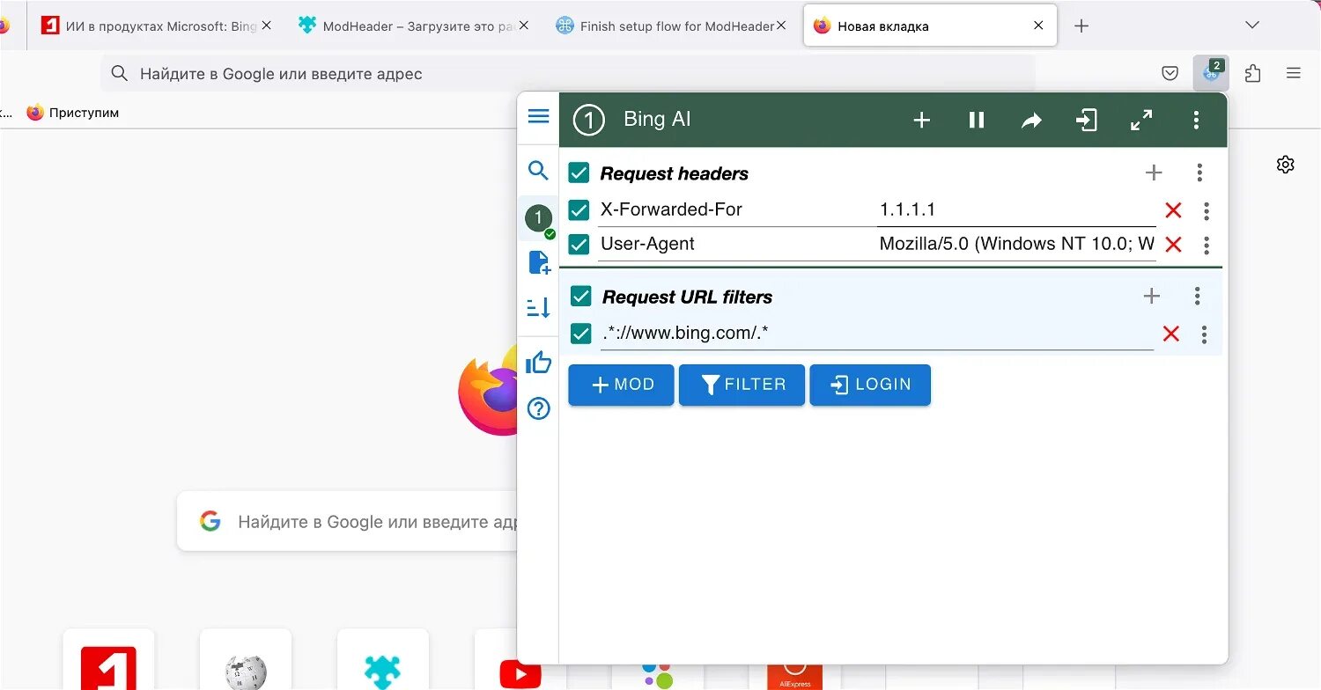Open the list all tabs dropdown
Viewport: 1321px width, 690px height.
tap(1252, 26)
